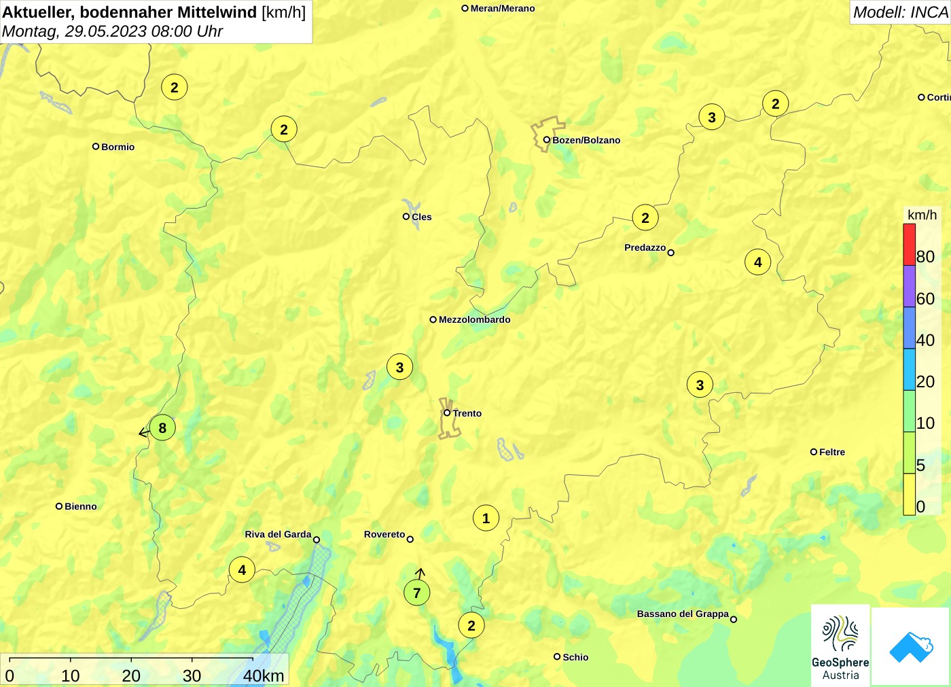
Task: Click the light green 10 km/h legend color
Action: point(909,411)
